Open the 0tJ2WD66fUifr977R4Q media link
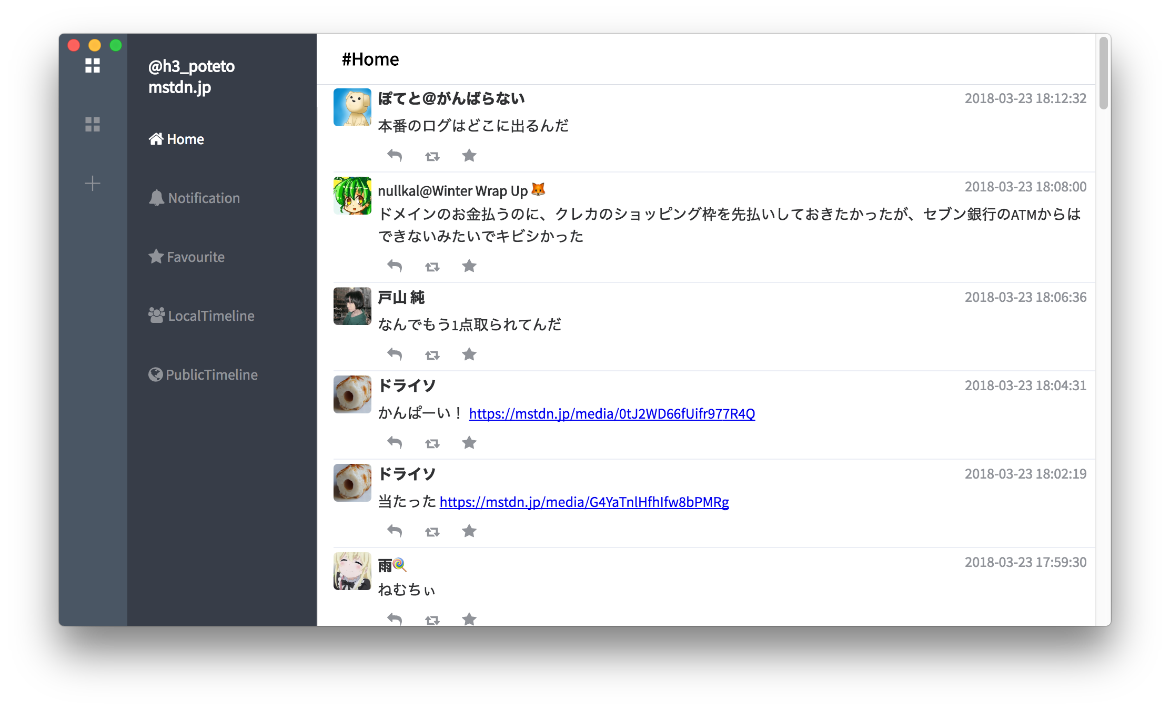Viewport: 1170px width, 710px height. (612, 414)
